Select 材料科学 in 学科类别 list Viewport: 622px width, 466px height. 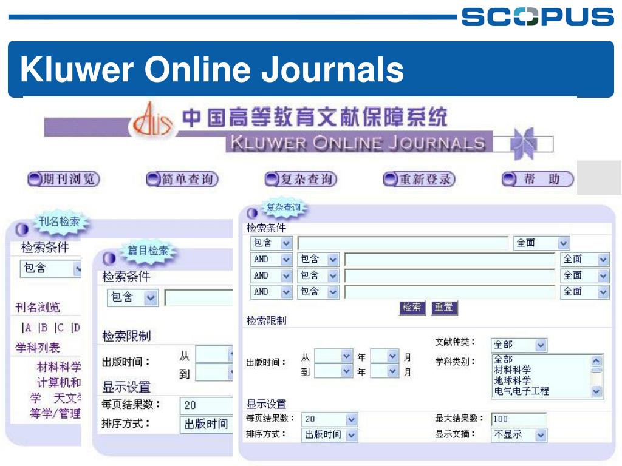[512, 370]
